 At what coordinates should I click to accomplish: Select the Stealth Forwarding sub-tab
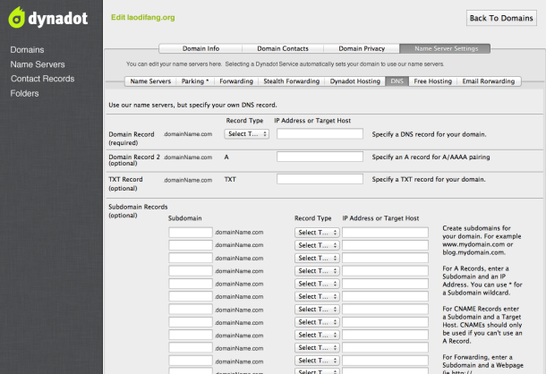[291, 81]
